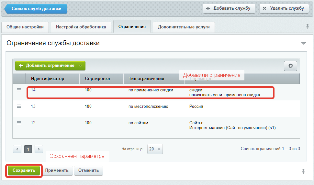This screenshot has width=314, height=185.
Task: Click the pin icon next to the bottom buttons
Action: coord(303,171)
